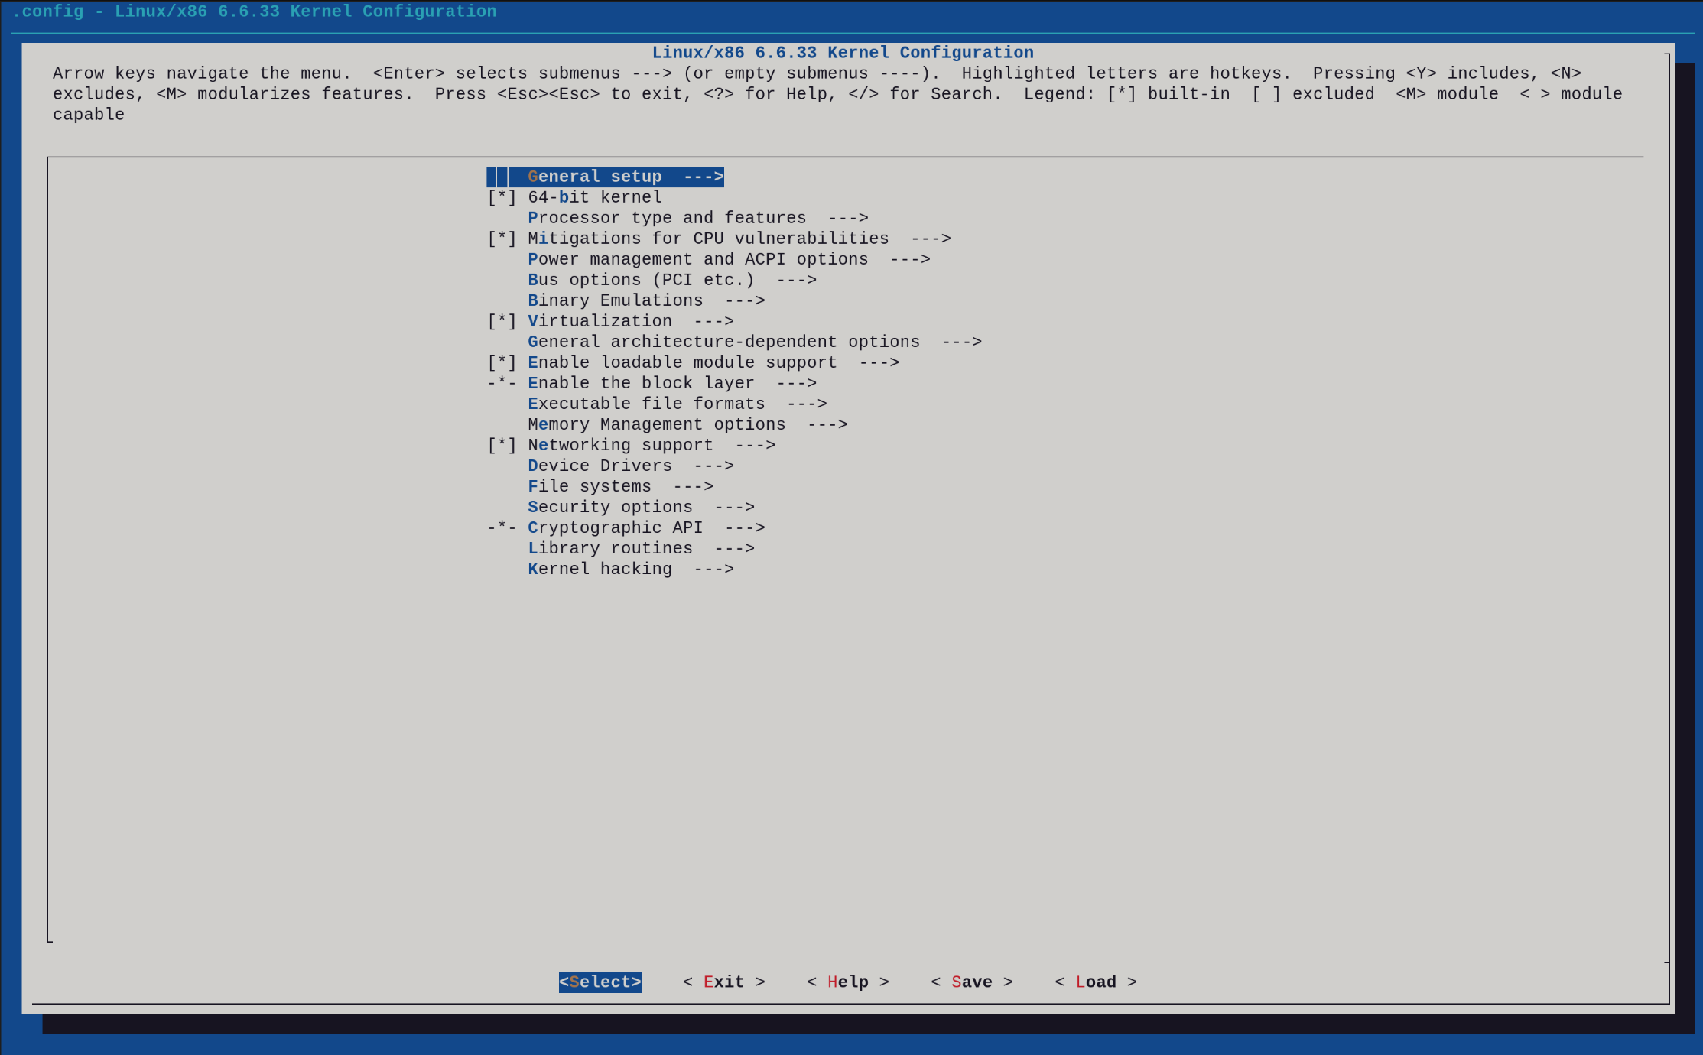Viewport: 1703px width, 1055px height.
Task: Open Power management and ACPI options
Action: pos(729,259)
